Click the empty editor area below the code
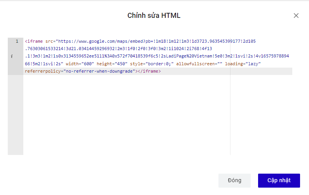The height and width of the screenshot is (195, 309). tap(124, 117)
